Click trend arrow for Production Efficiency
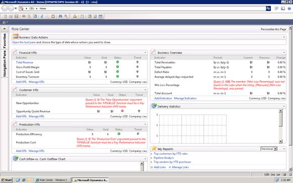This screenshot has width=293, height=183. coord(138,134)
